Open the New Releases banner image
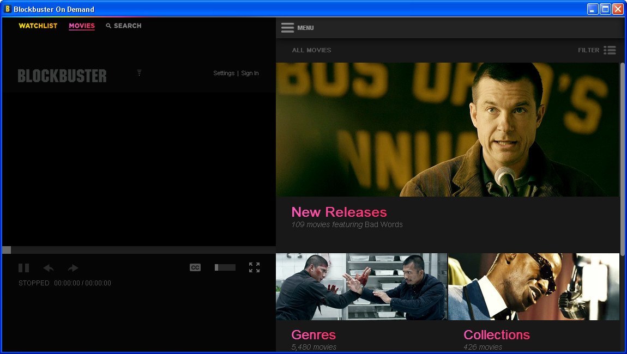Viewport: 627px width, 354px height. tap(448, 130)
